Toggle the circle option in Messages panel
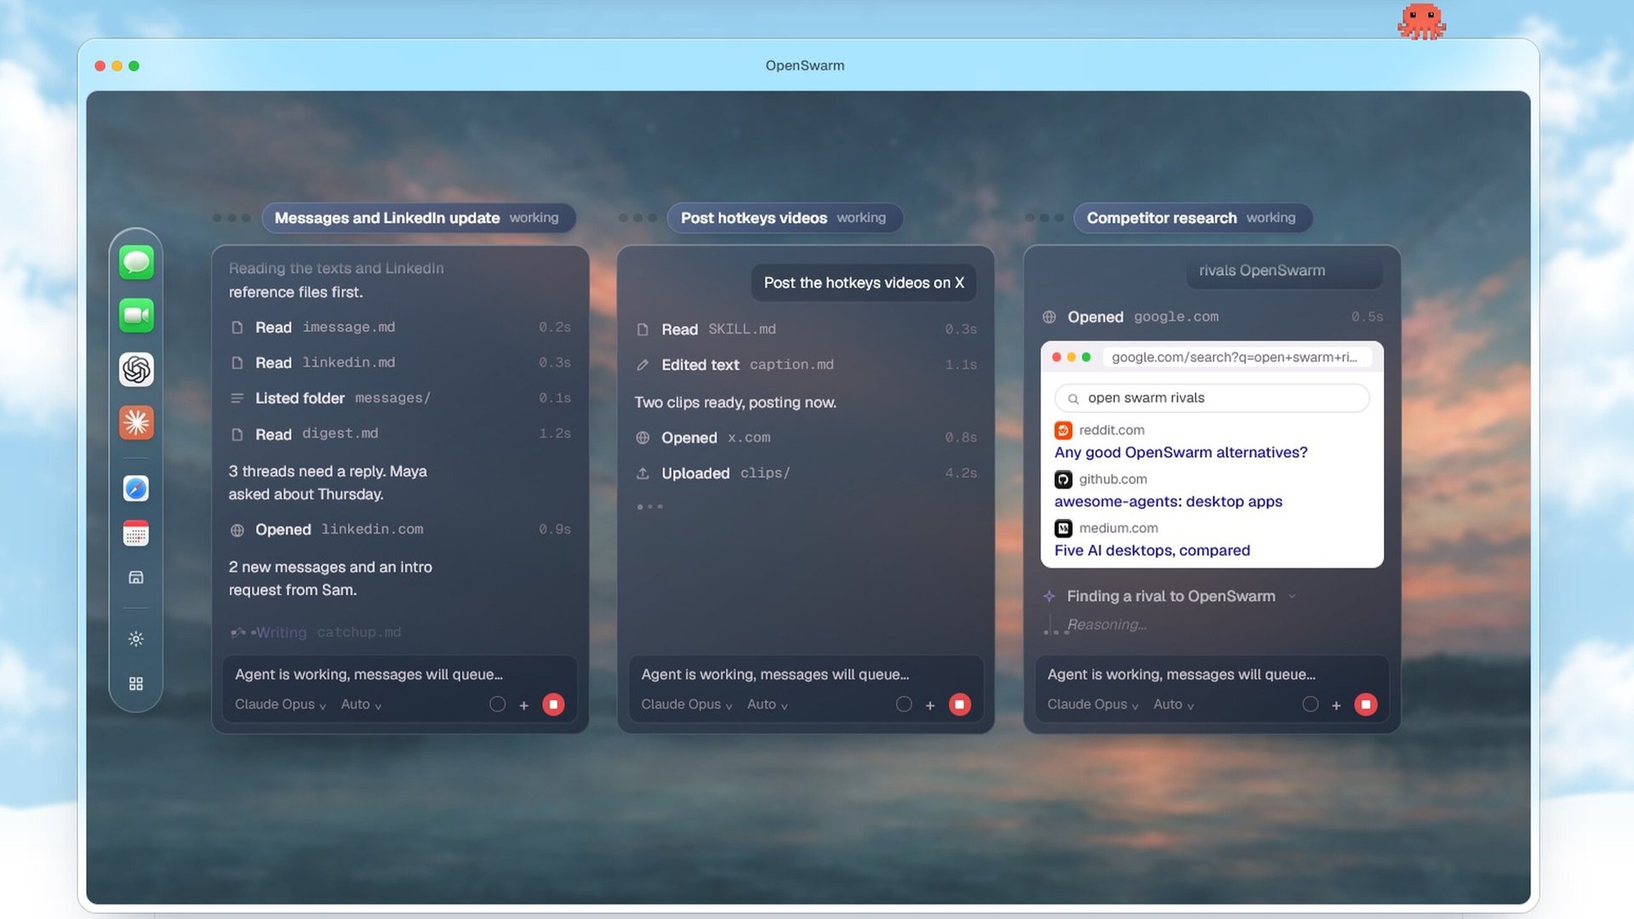This screenshot has width=1634, height=919. [498, 705]
